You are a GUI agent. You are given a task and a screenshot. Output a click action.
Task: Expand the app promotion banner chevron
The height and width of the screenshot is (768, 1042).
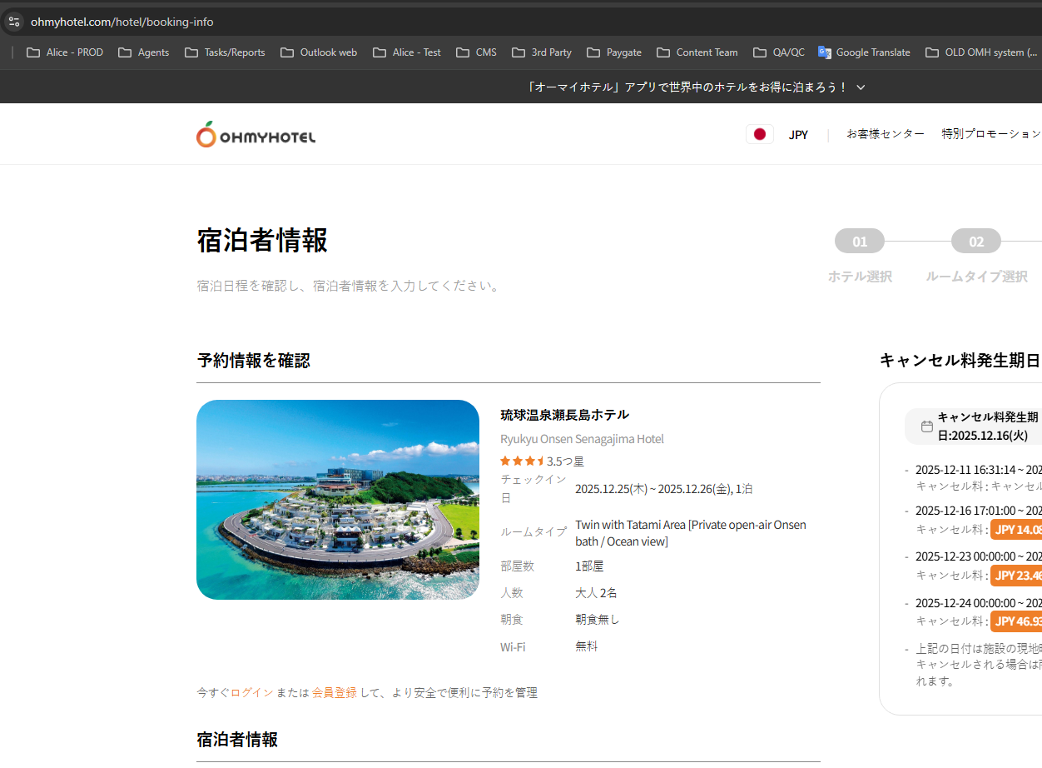coord(861,87)
